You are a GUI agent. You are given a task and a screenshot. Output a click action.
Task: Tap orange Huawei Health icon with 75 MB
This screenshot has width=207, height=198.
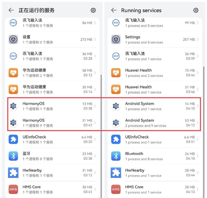tap(116, 73)
